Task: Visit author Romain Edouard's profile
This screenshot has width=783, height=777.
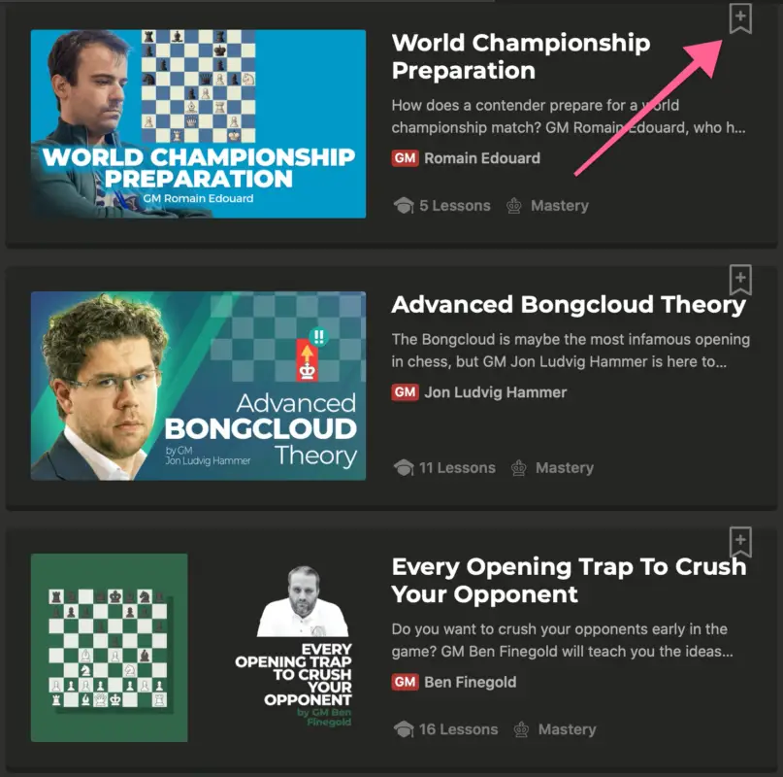Action: [482, 158]
